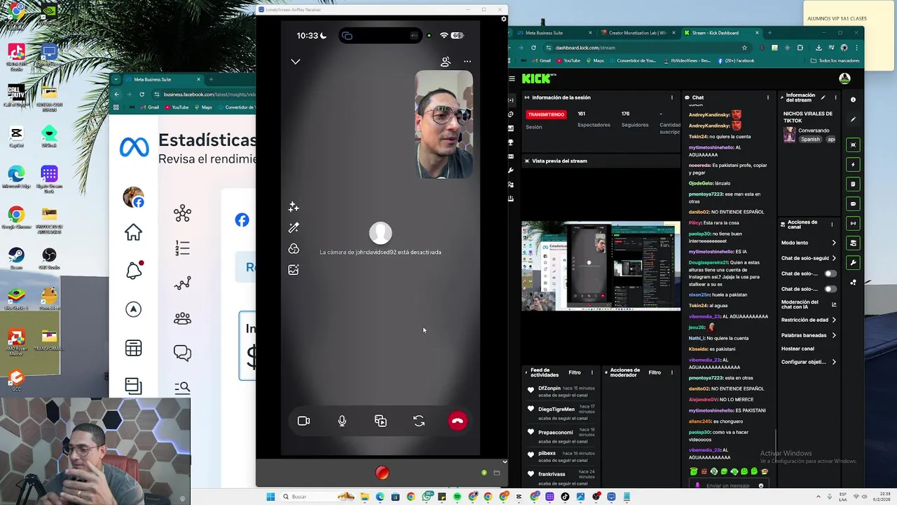Click the chat message input field
Image resolution: width=897 pixels, height=505 pixels.
[727, 485]
